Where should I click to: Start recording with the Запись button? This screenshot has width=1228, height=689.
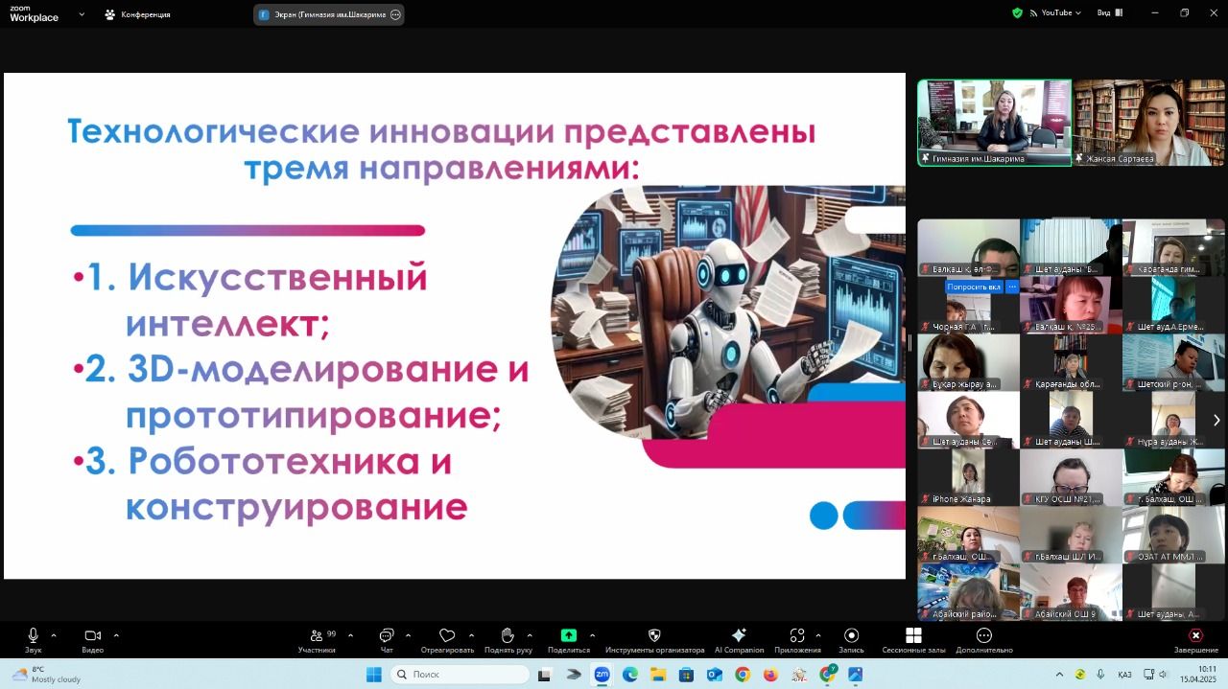click(x=851, y=638)
